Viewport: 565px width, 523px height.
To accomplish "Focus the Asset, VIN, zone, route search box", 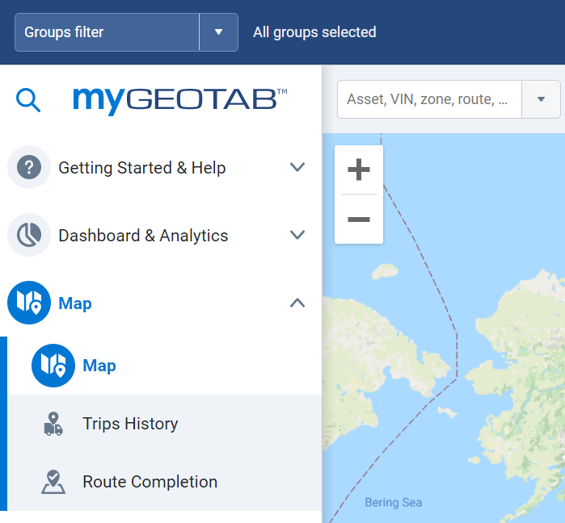I will 428,99.
